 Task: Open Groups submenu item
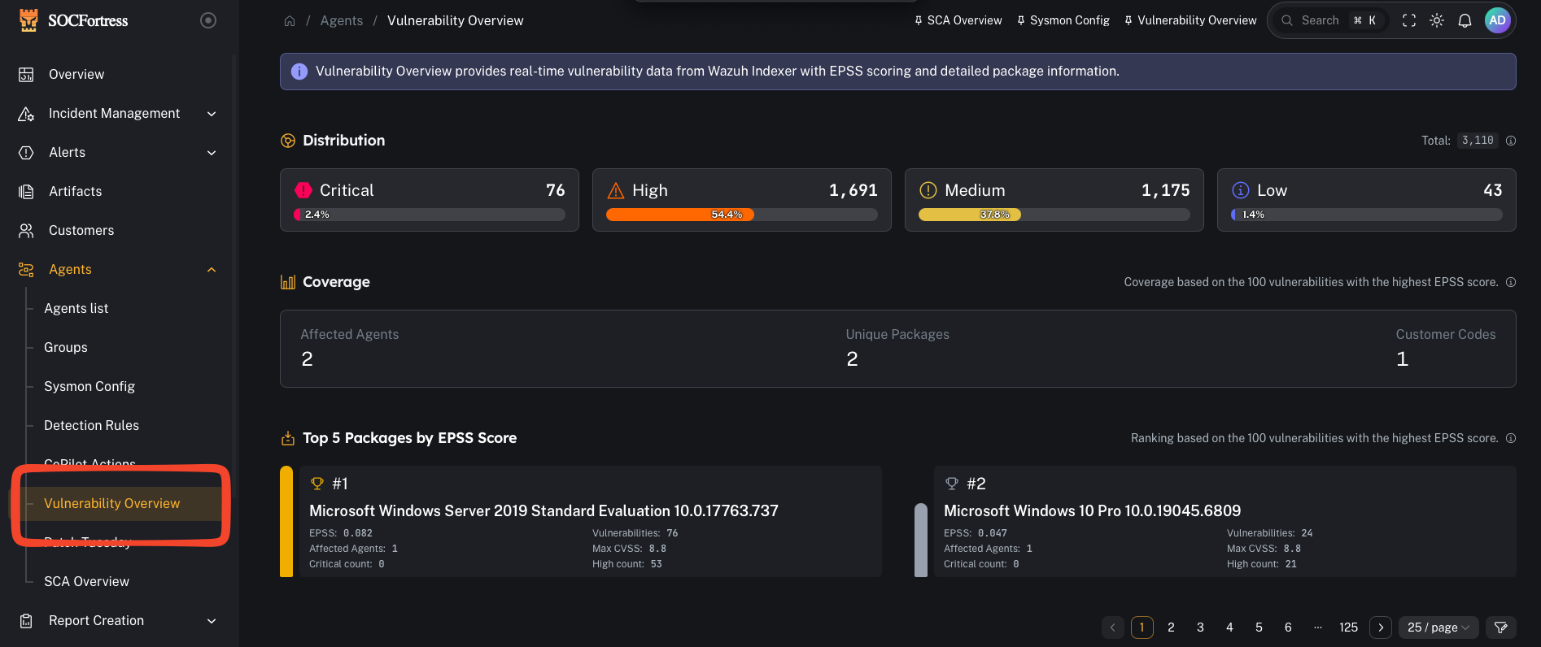[66, 347]
